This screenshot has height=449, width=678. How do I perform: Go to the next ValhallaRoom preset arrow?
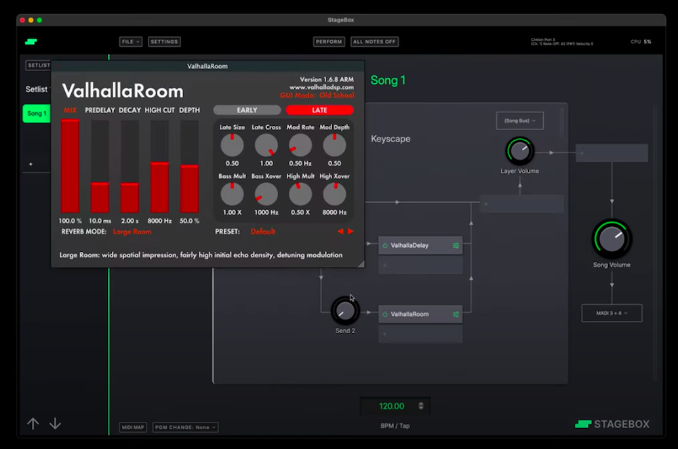[351, 232]
